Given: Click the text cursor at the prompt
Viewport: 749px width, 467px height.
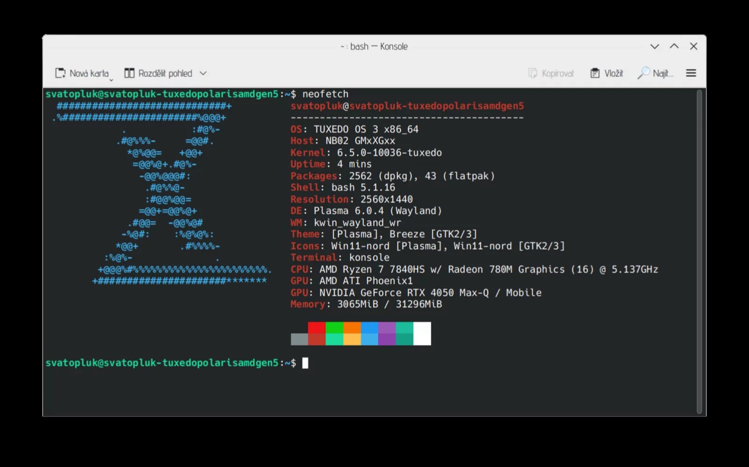Looking at the screenshot, I should [305, 363].
